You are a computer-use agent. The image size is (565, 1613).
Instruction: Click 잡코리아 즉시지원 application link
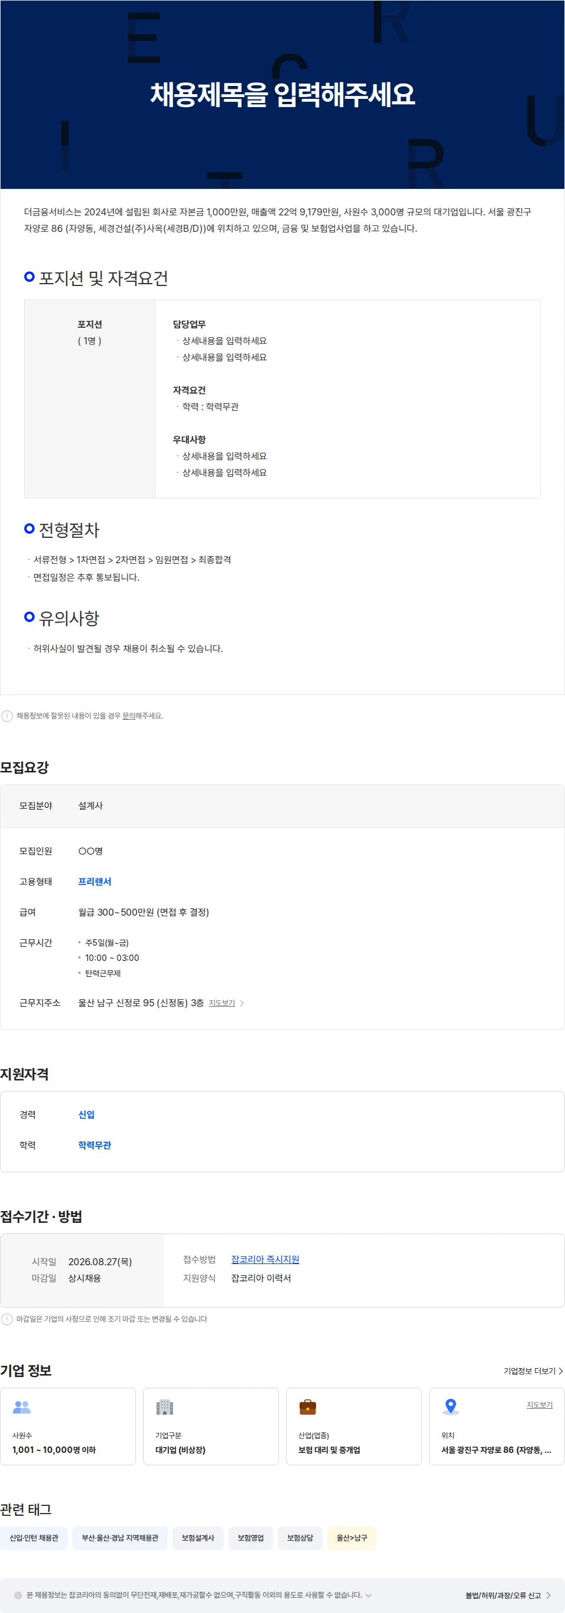(x=265, y=1259)
